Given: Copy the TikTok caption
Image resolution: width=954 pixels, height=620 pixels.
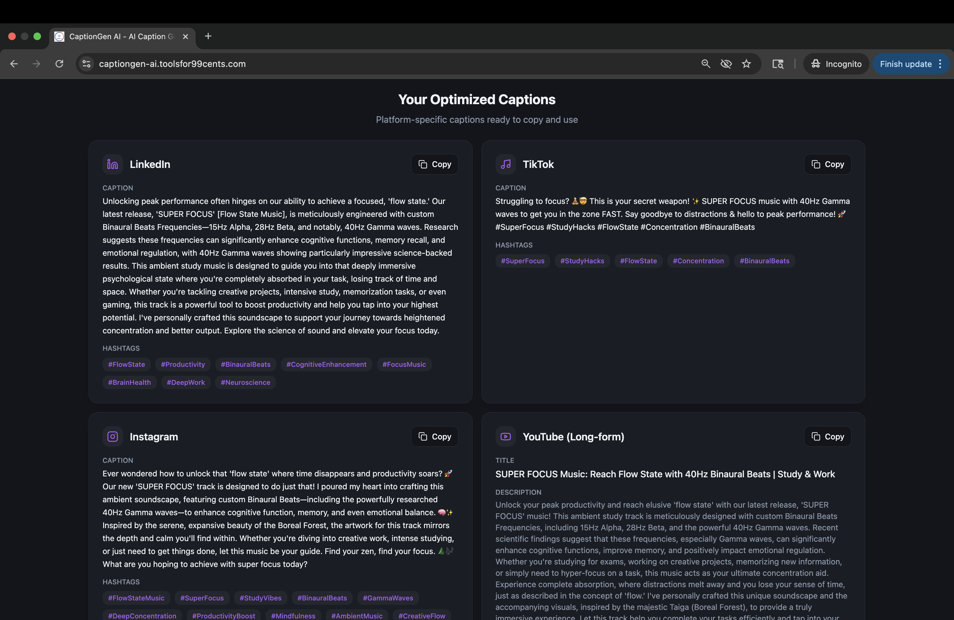Looking at the screenshot, I should tap(827, 164).
